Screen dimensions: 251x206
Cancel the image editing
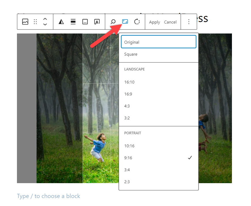coord(170,22)
